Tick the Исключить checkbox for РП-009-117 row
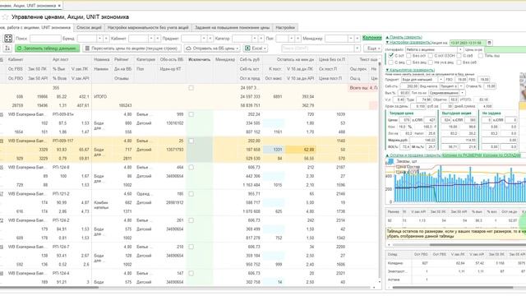 (x=191, y=141)
